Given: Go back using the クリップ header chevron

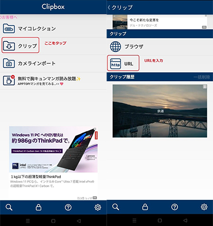Looking at the screenshot, I should (109, 8).
